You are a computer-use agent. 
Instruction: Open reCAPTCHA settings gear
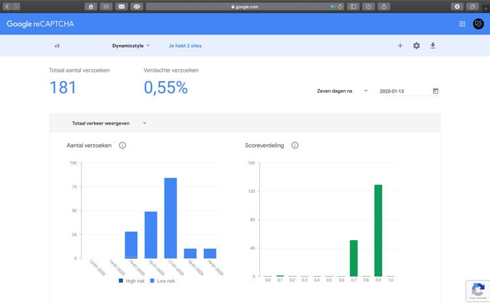click(x=417, y=46)
